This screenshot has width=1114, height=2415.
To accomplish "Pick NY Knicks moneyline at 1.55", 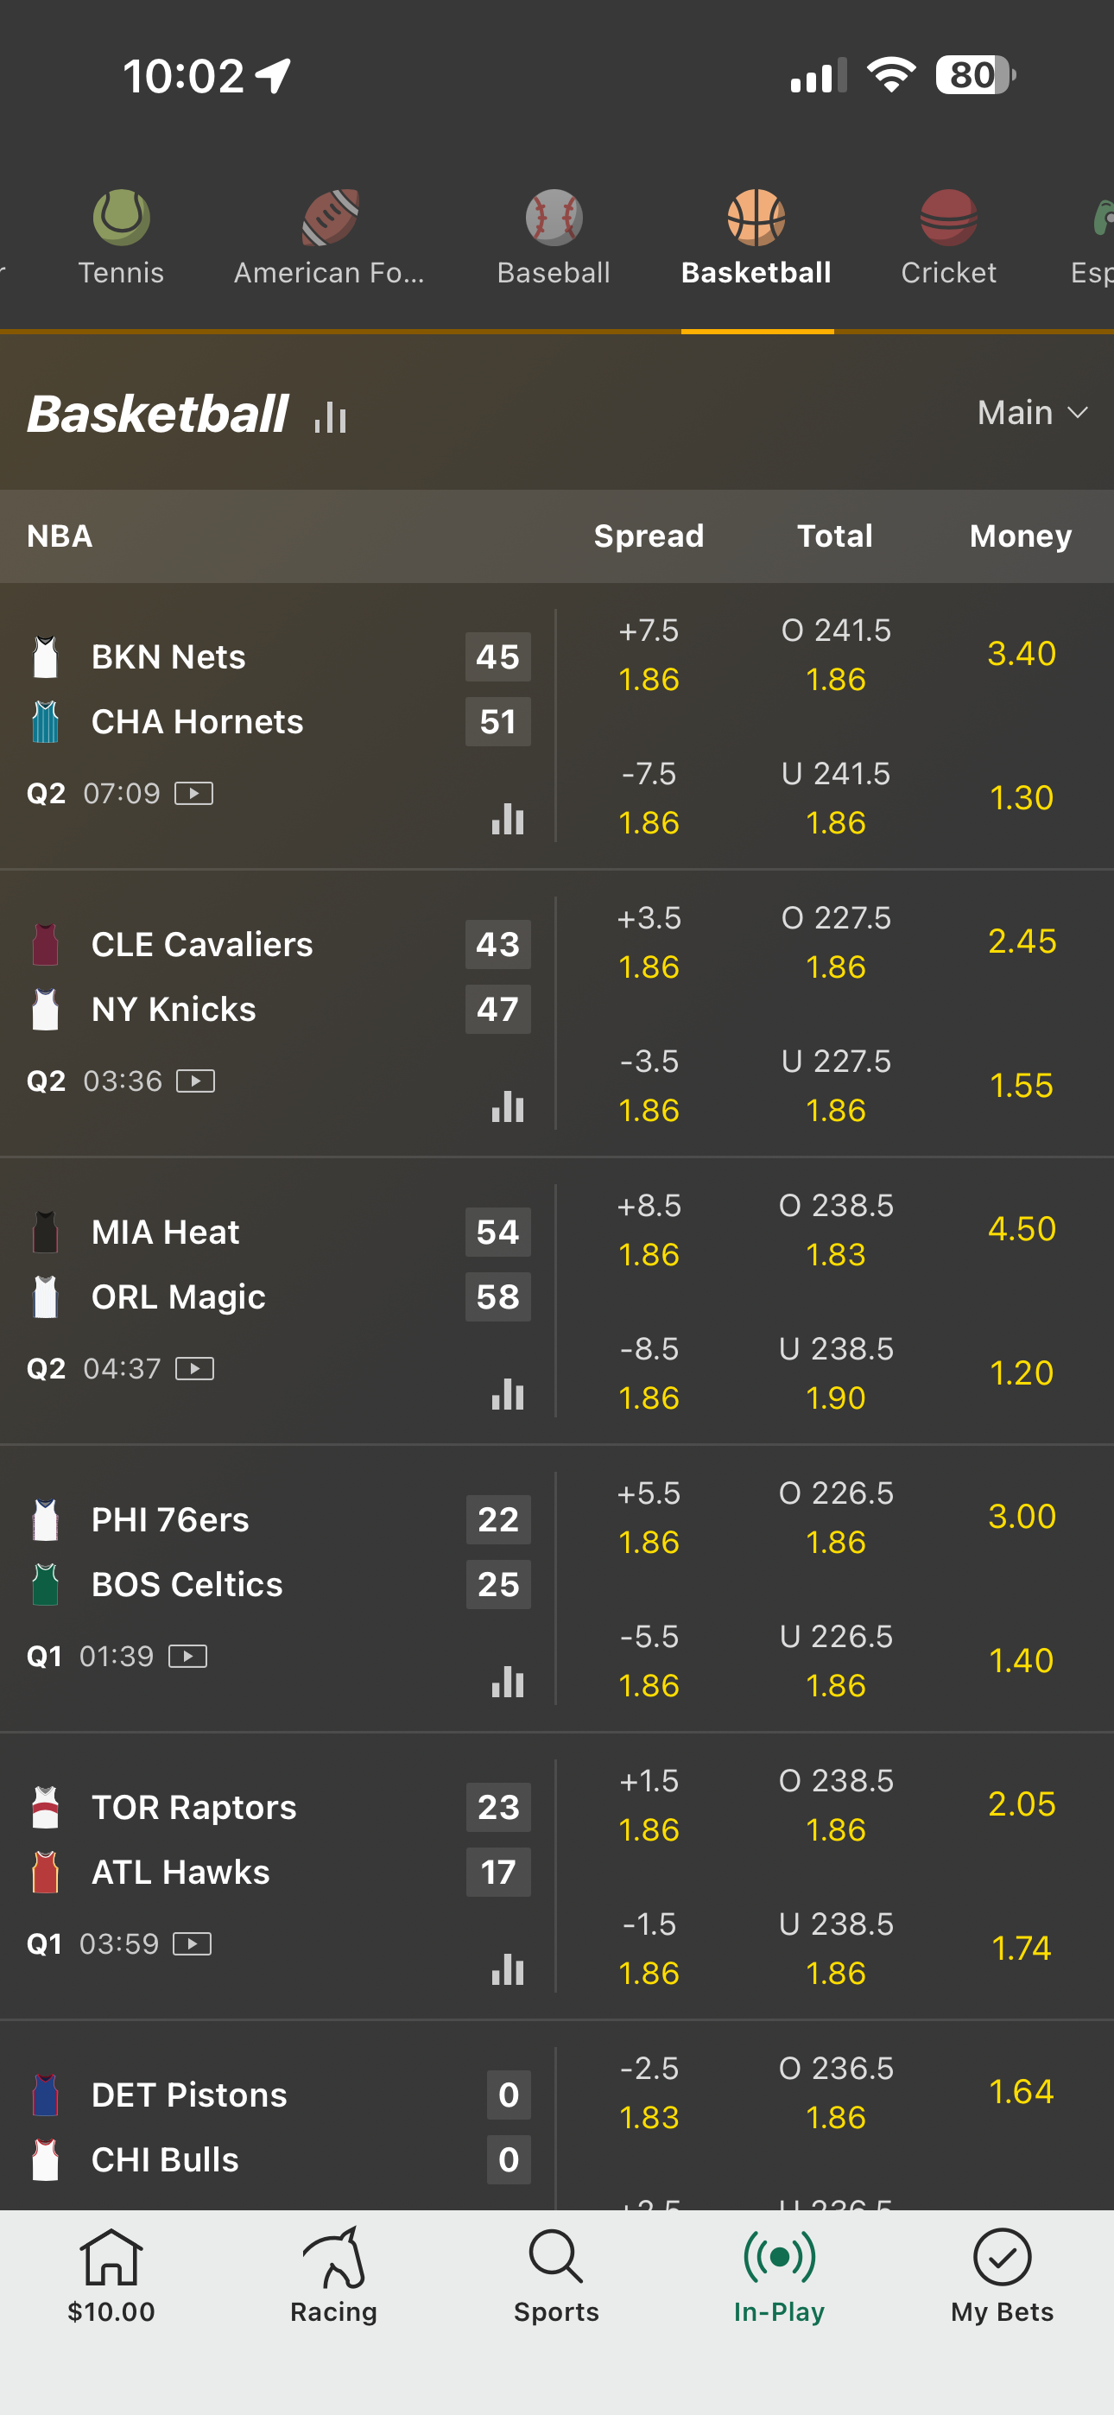I will (x=1021, y=1086).
